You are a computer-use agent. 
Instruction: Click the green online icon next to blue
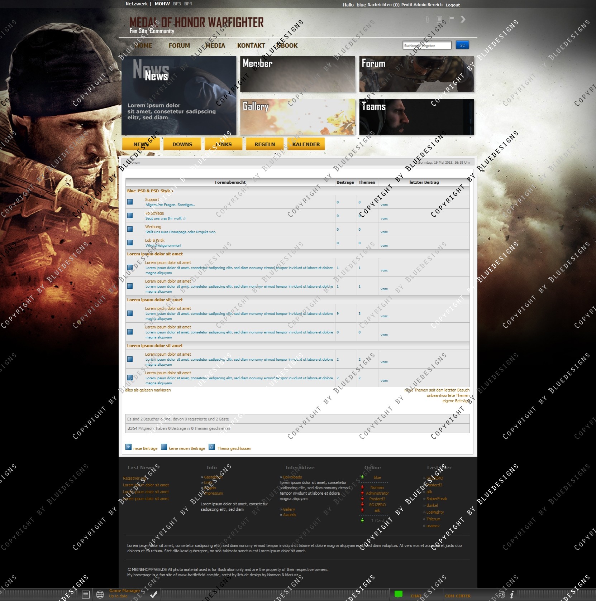362,477
